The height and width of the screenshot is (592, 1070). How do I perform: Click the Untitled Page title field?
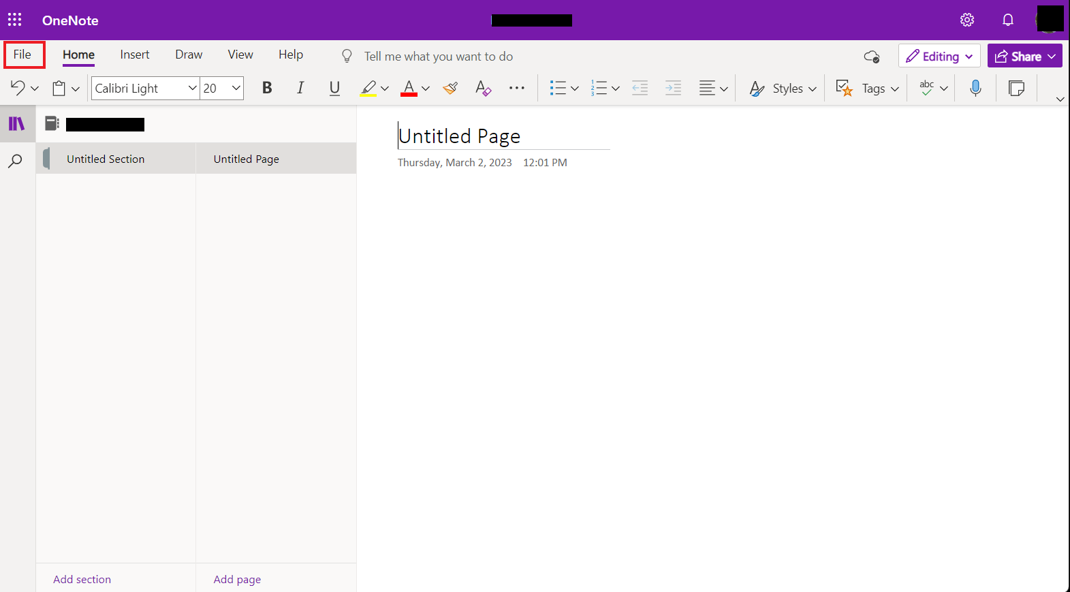(x=503, y=136)
